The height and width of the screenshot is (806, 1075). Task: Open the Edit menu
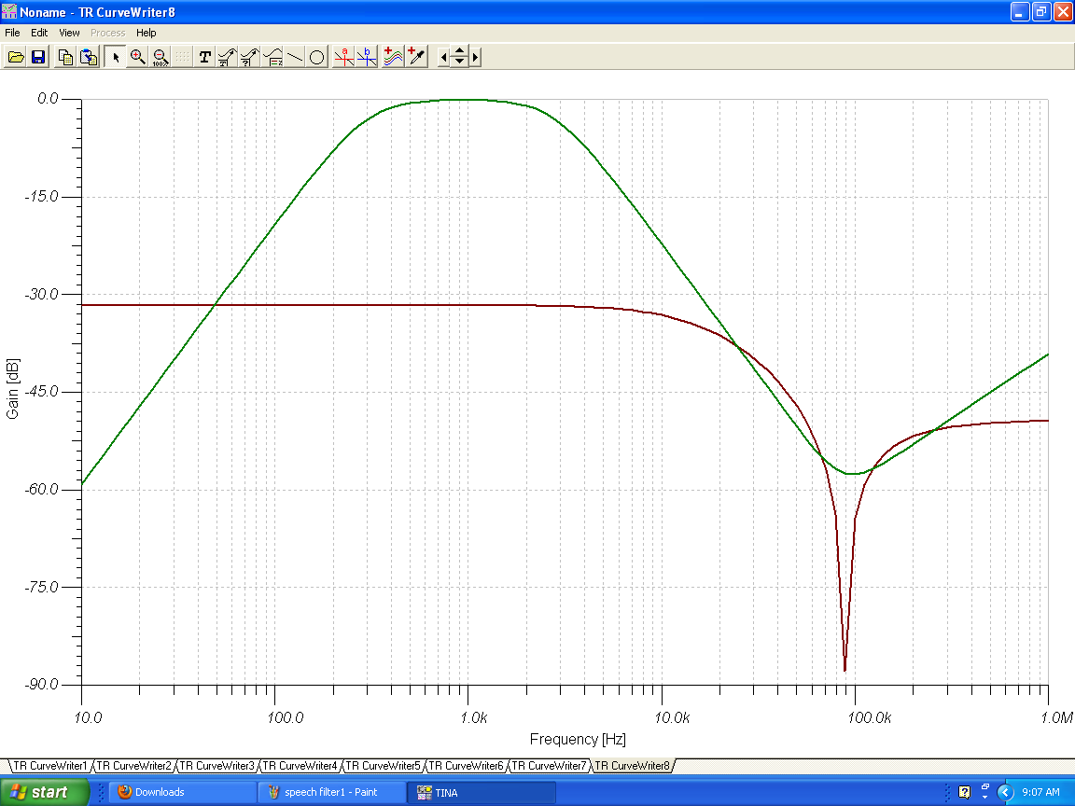[x=39, y=33]
